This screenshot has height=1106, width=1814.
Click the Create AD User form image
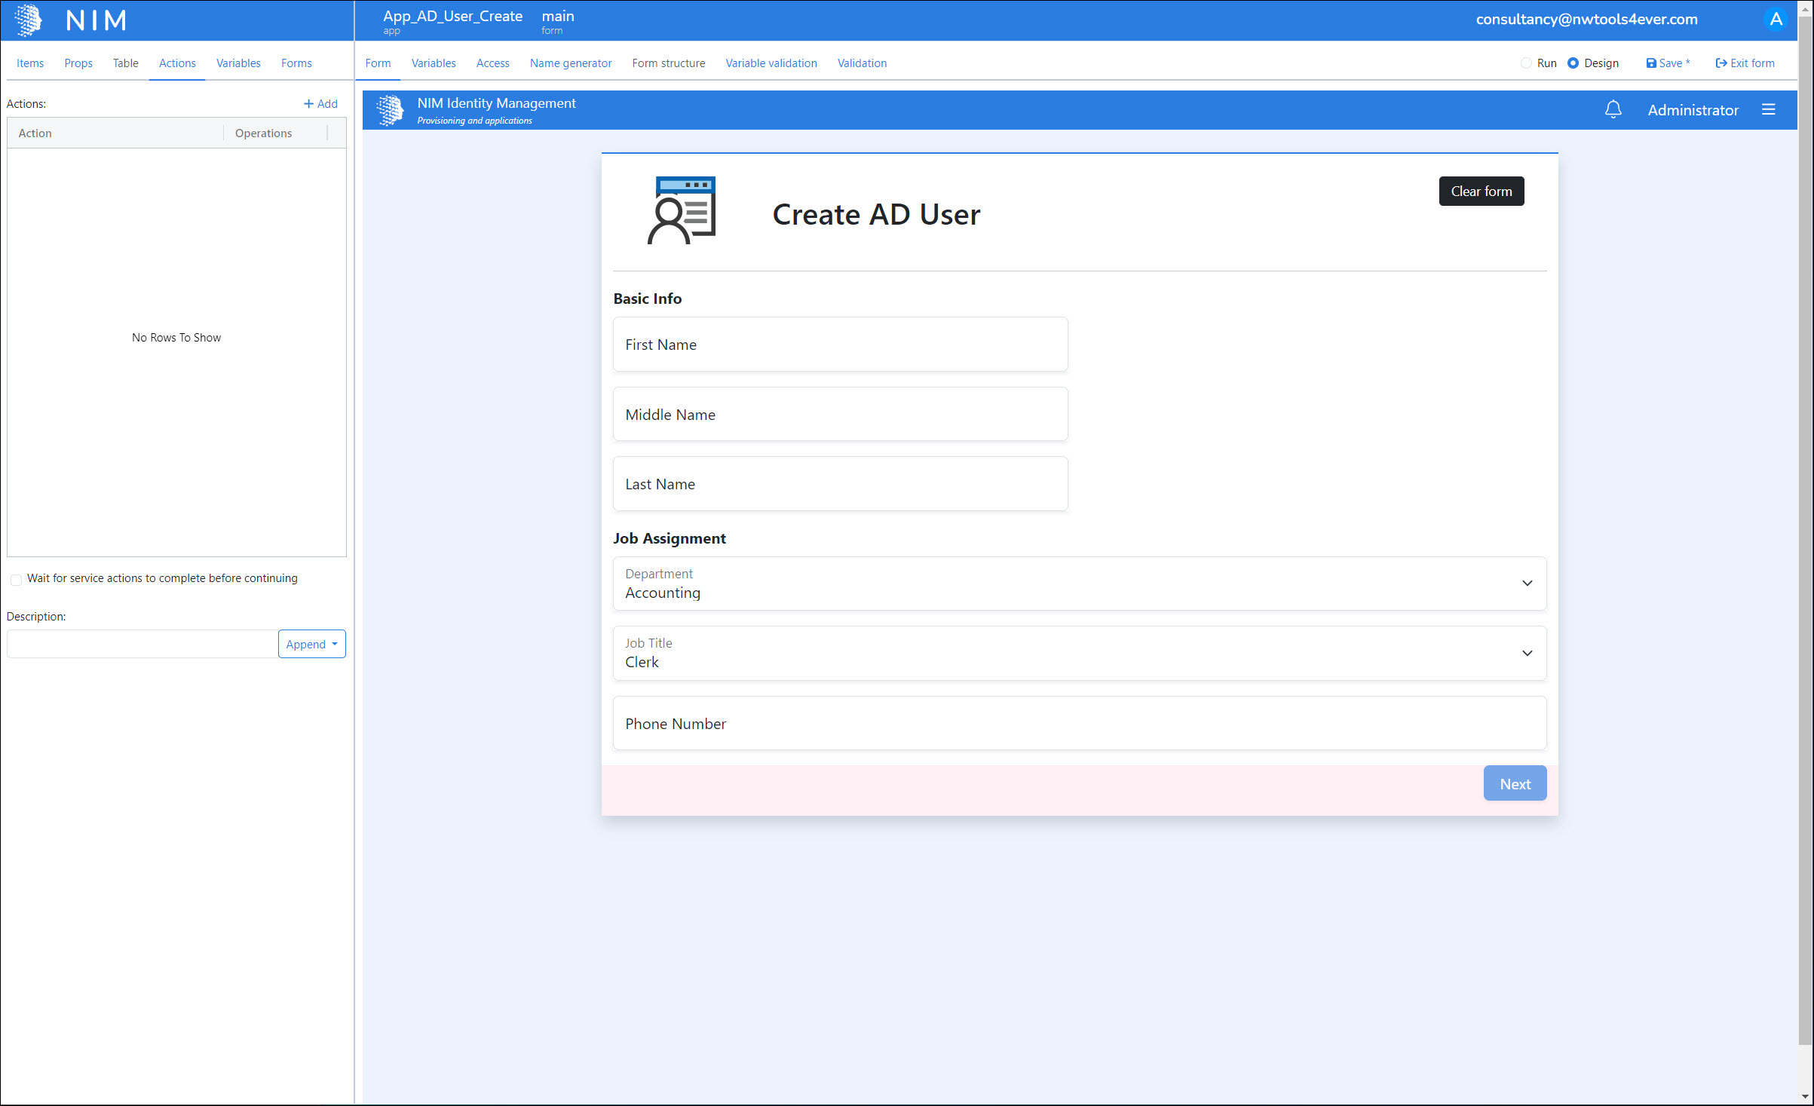(x=682, y=210)
